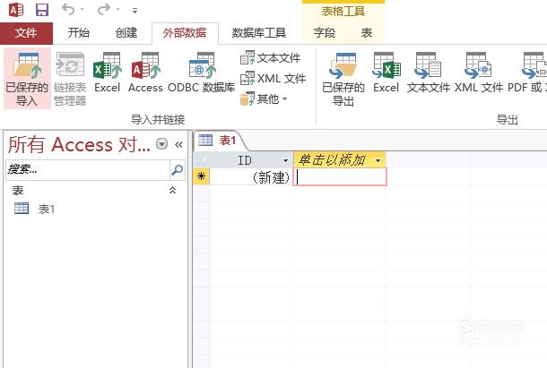Import from ODBC 数据库
547x368 pixels.
[x=201, y=73]
